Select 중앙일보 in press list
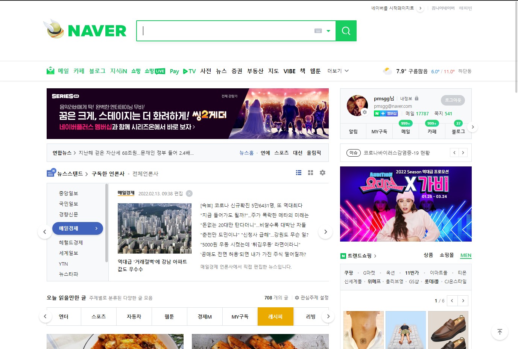The width and height of the screenshot is (518, 349). pyautogui.click(x=68, y=193)
